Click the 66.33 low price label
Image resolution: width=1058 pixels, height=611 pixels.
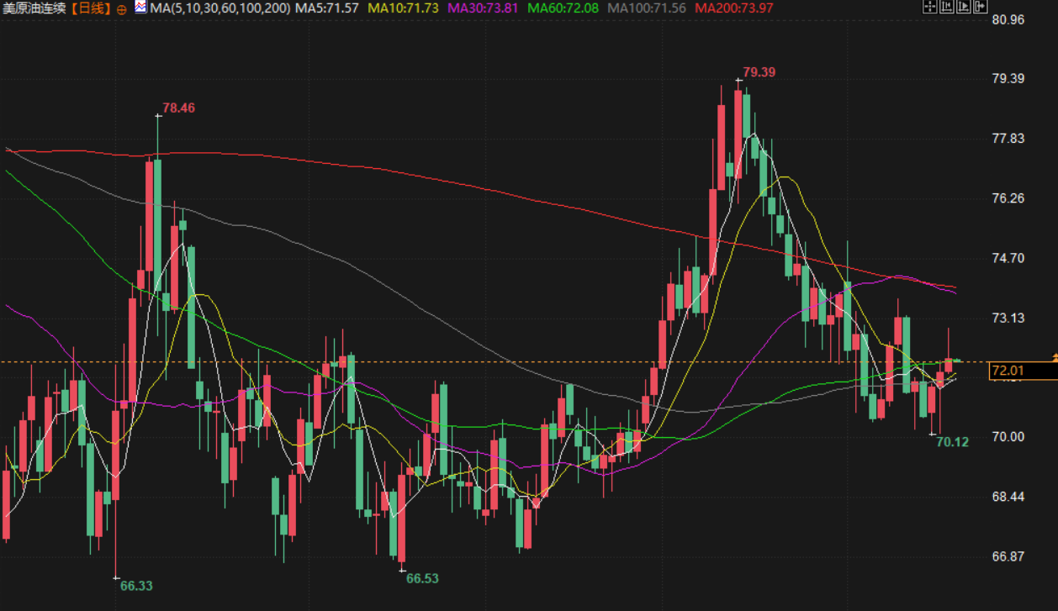pyautogui.click(x=136, y=585)
